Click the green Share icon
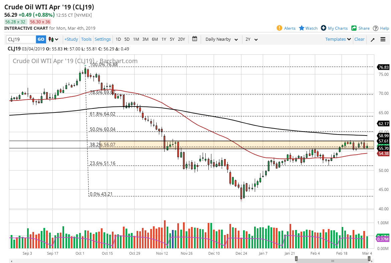Screen dimensions: 391x263 click(354, 28)
